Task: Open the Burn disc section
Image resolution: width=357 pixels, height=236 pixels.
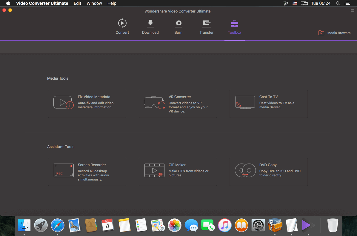Action: [x=178, y=27]
